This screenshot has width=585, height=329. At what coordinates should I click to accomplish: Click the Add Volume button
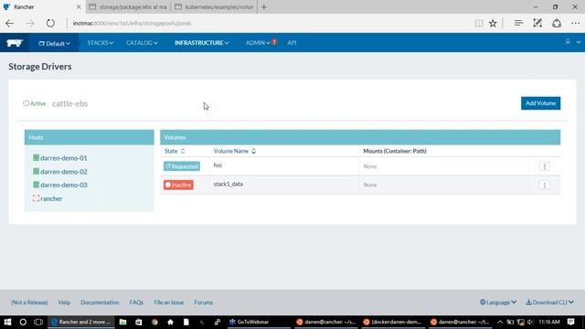click(540, 103)
